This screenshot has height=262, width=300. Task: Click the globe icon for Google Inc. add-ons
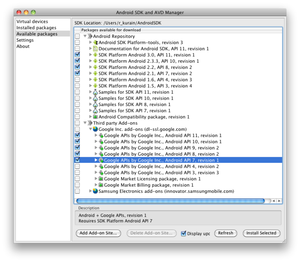[x=95, y=129]
